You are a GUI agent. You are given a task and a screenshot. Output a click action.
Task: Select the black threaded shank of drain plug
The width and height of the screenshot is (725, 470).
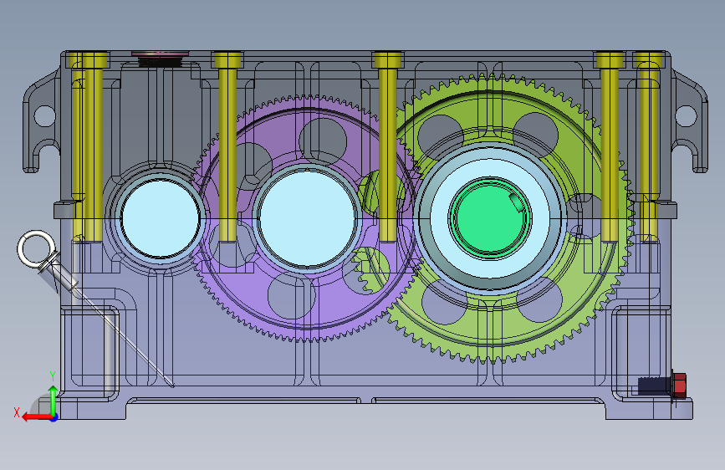pyautogui.click(x=654, y=386)
